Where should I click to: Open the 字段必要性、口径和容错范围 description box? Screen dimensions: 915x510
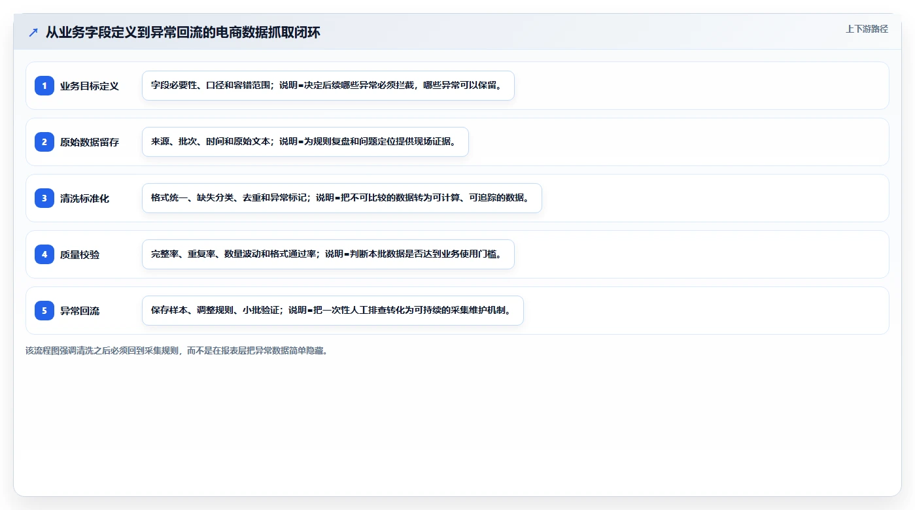point(328,86)
